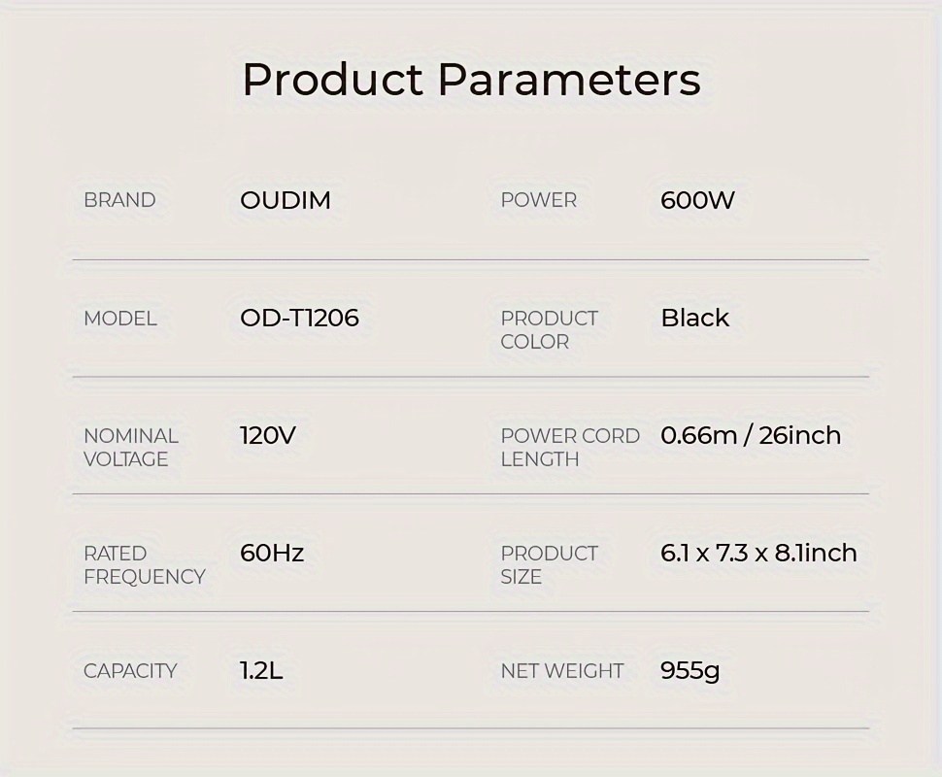The height and width of the screenshot is (777, 942).
Task: Click the Black color value
Action: pyautogui.click(x=695, y=318)
